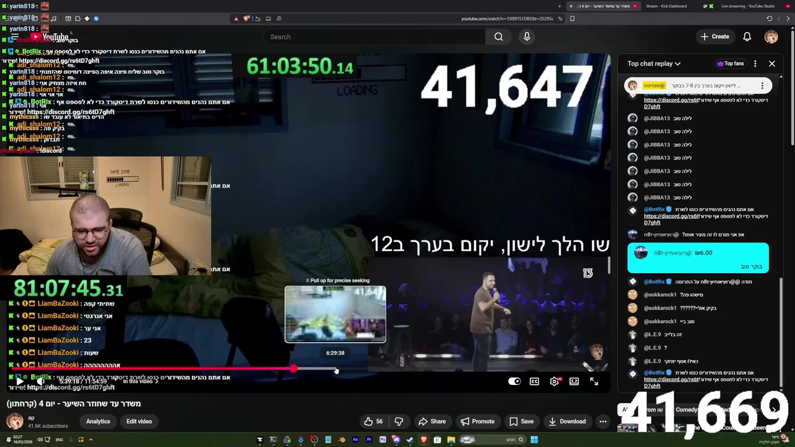Open Premiere Pro from taskbar

click(369, 440)
